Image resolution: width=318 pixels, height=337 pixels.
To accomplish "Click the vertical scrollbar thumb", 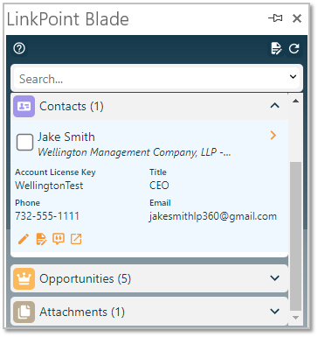I will [295, 236].
